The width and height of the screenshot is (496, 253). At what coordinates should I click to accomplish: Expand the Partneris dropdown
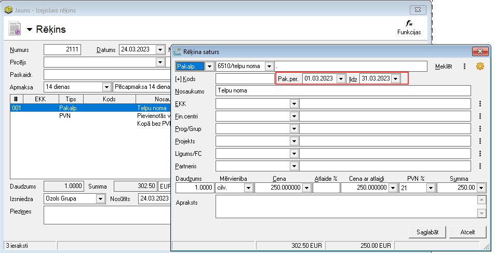tap(294, 166)
